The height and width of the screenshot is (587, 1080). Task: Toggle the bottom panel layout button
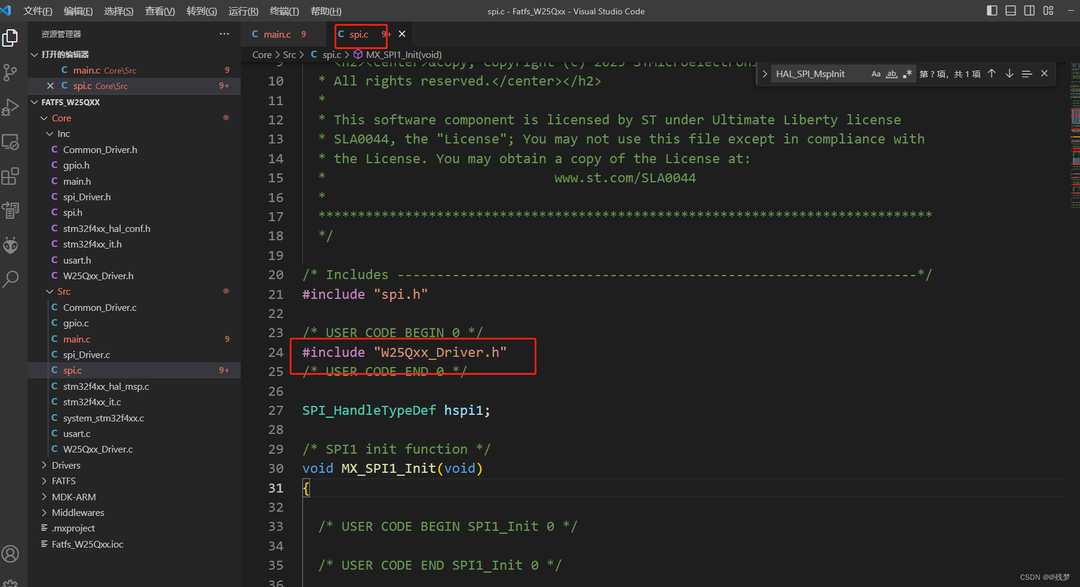[x=1011, y=11]
